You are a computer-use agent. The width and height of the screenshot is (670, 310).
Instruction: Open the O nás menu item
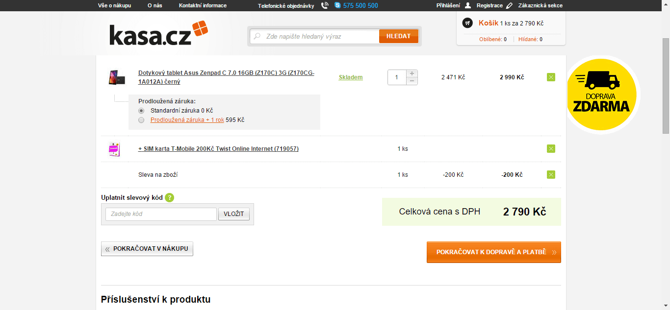155,5
